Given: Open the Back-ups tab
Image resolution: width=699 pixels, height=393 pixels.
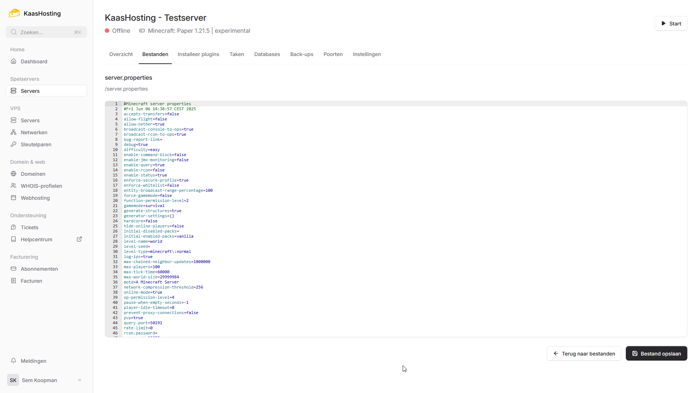Looking at the screenshot, I should (301, 54).
